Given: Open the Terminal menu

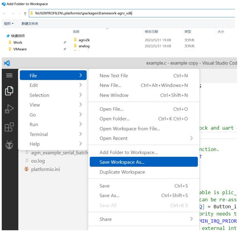Looking at the screenshot, I should tap(53, 134).
